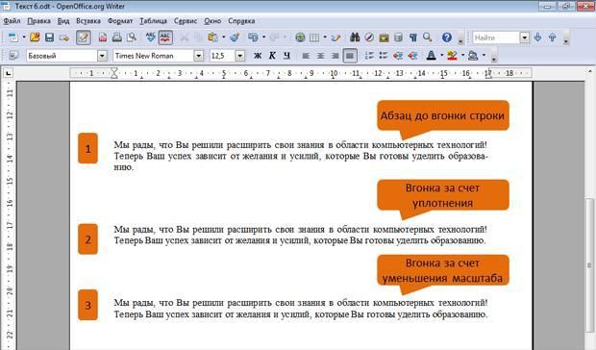Open Navigator compass icon
Screen dimensions: 596x350
pyautogui.click(x=369, y=37)
